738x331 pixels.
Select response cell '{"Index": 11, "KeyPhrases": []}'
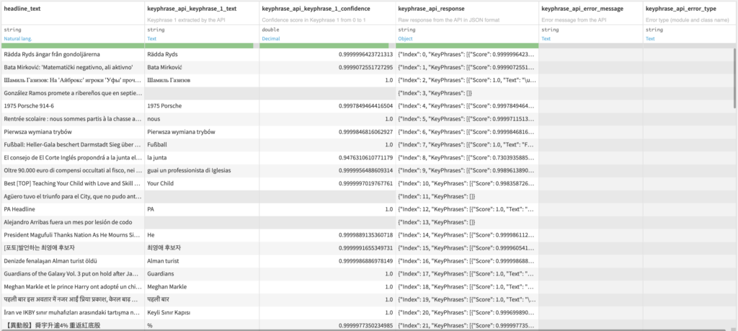467,196
